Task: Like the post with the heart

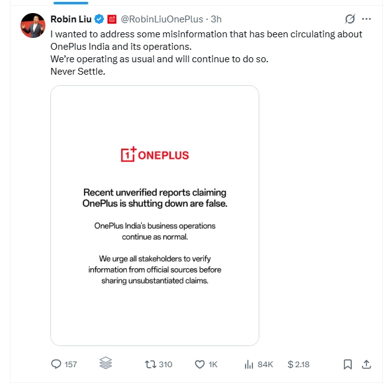Action: 200,364
